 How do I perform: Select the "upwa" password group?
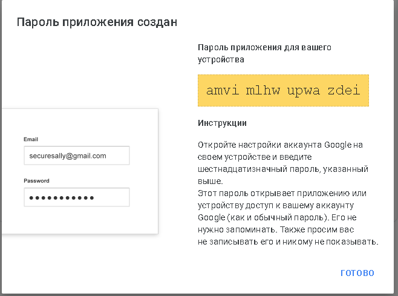click(303, 91)
